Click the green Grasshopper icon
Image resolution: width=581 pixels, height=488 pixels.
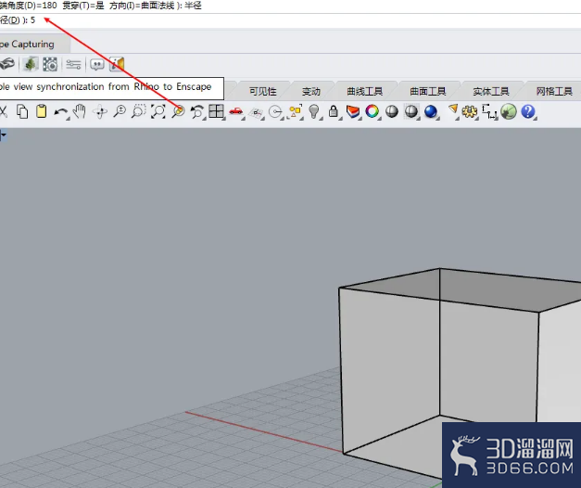[509, 111]
